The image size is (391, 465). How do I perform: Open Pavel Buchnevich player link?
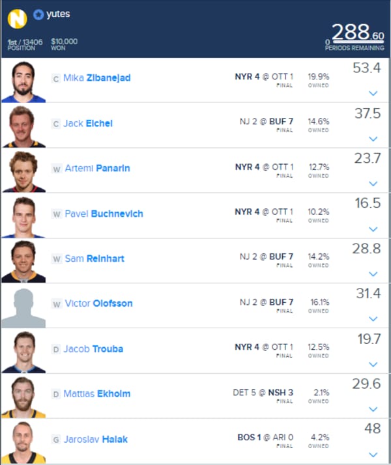click(104, 214)
